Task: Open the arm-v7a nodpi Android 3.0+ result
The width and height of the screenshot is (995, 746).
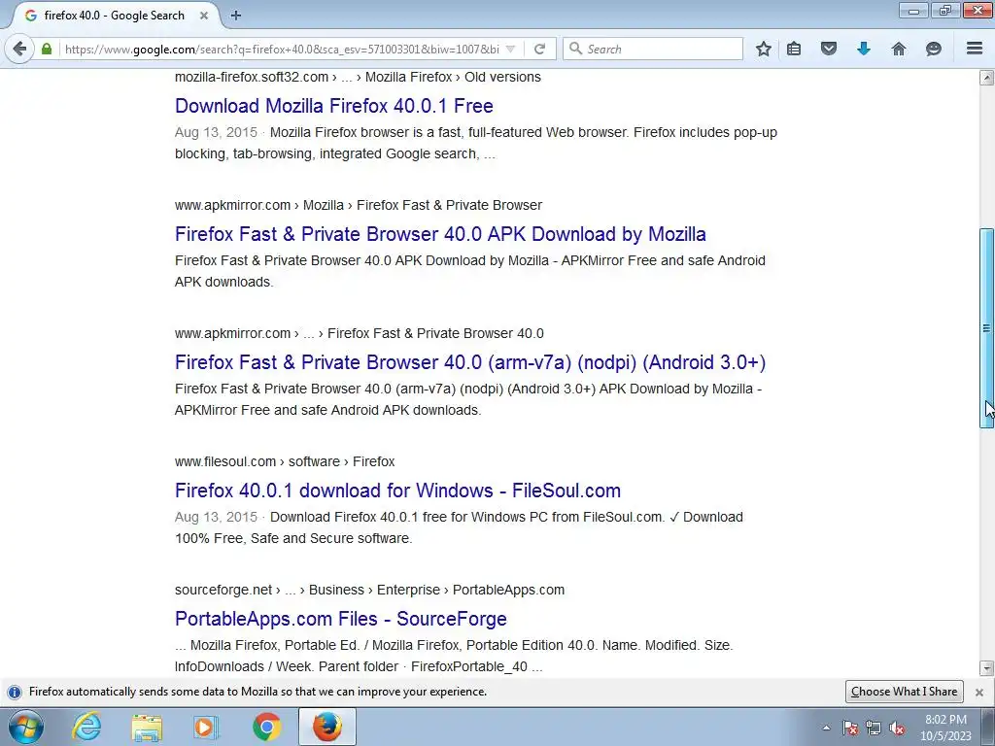Action: (470, 362)
